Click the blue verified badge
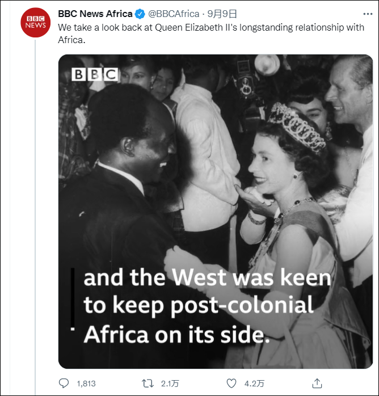This screenshot has width=379, height=396. (x=140, y=14)
